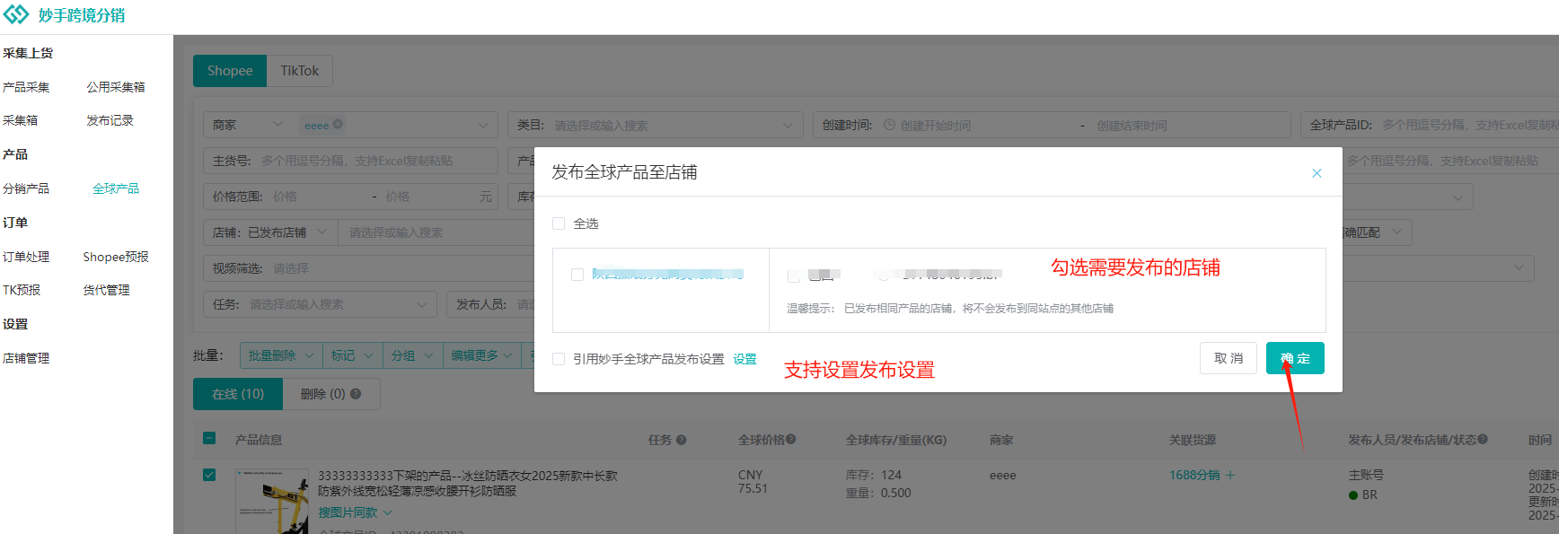Click the store search field beside 已发布店铺
This screenshot has width=1559, height=534.
[436, 232]
